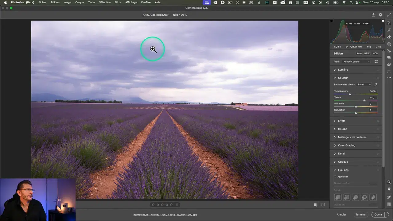This screenshot has width=393, height=221.
Task: Select the Crop tool in the right toolbar
Action: [389, 30]
